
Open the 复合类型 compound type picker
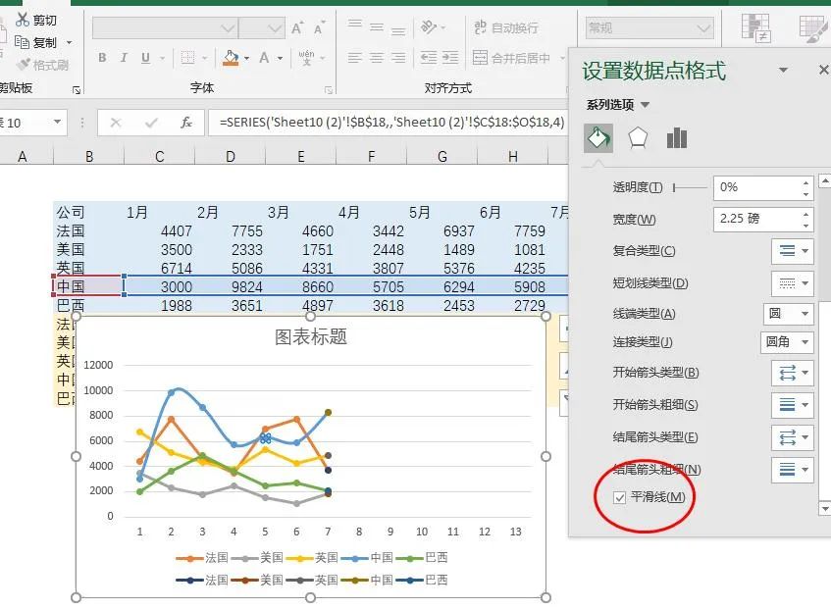792,251
